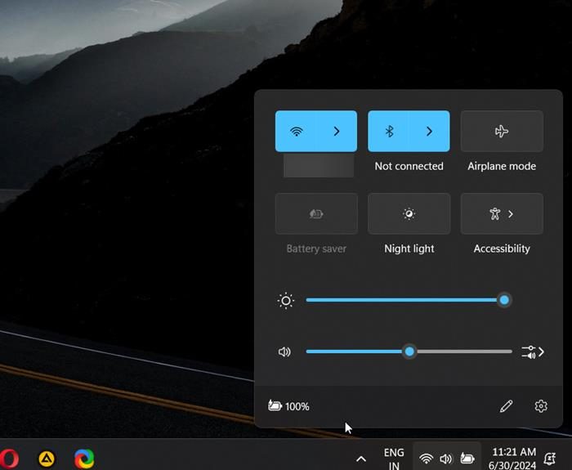This screenshot has height=470, width=572.
Task: Turn on Night light
Action: coord(409,214)
